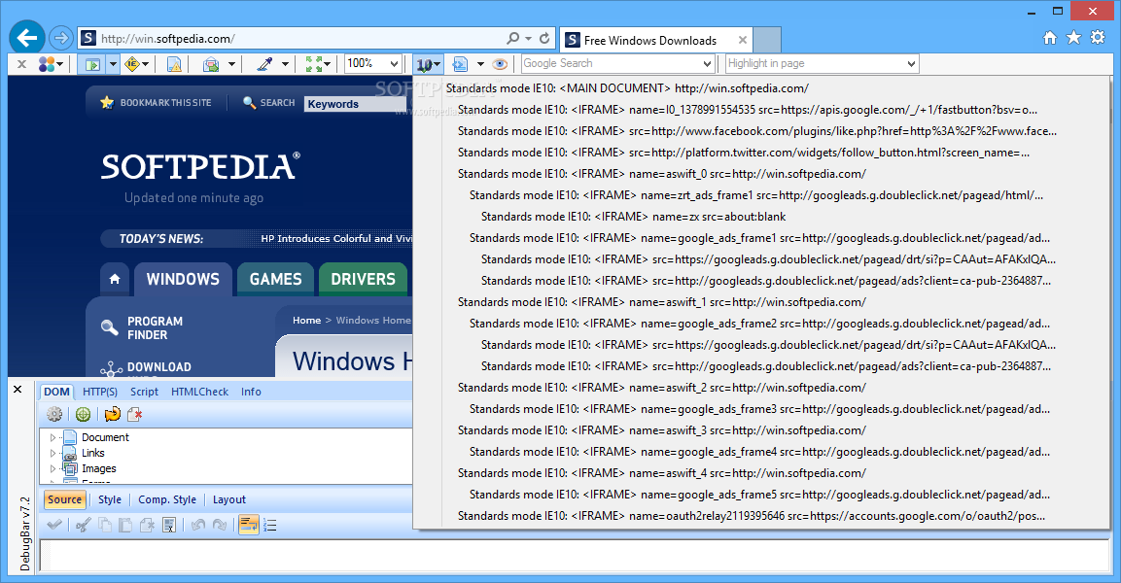Click the green resize window arrows icon

coord(314,64)
